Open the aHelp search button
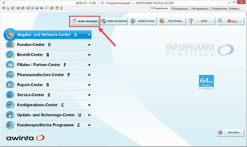This screenshot has height=147, width=247. click(228, 21)
